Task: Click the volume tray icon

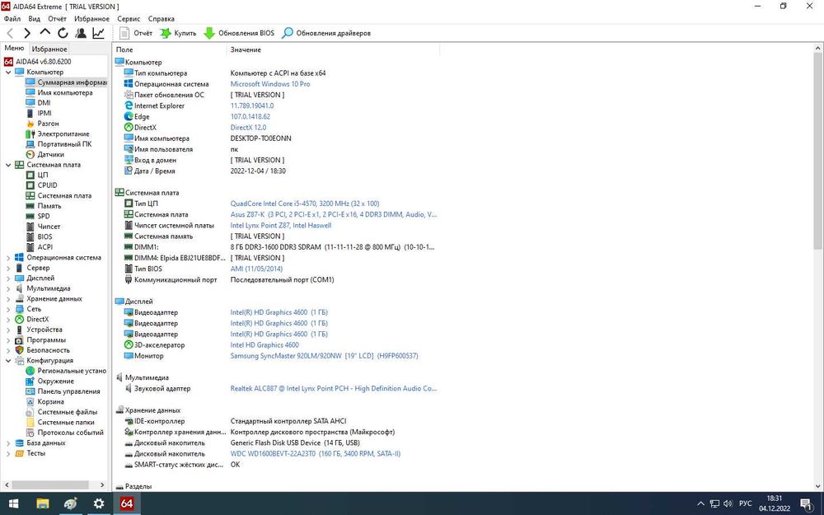Action: pyautogui.click(x=728, y=503)
